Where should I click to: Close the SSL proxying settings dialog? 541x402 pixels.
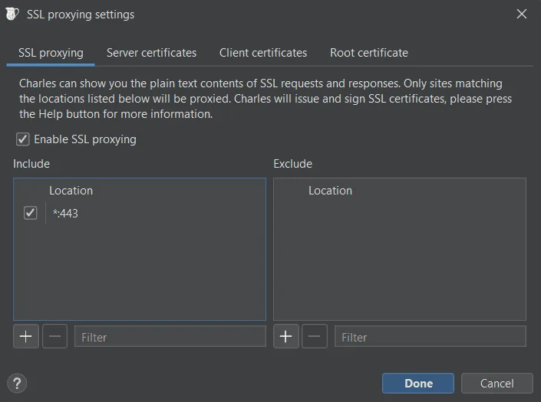click(x=521, y=14)
